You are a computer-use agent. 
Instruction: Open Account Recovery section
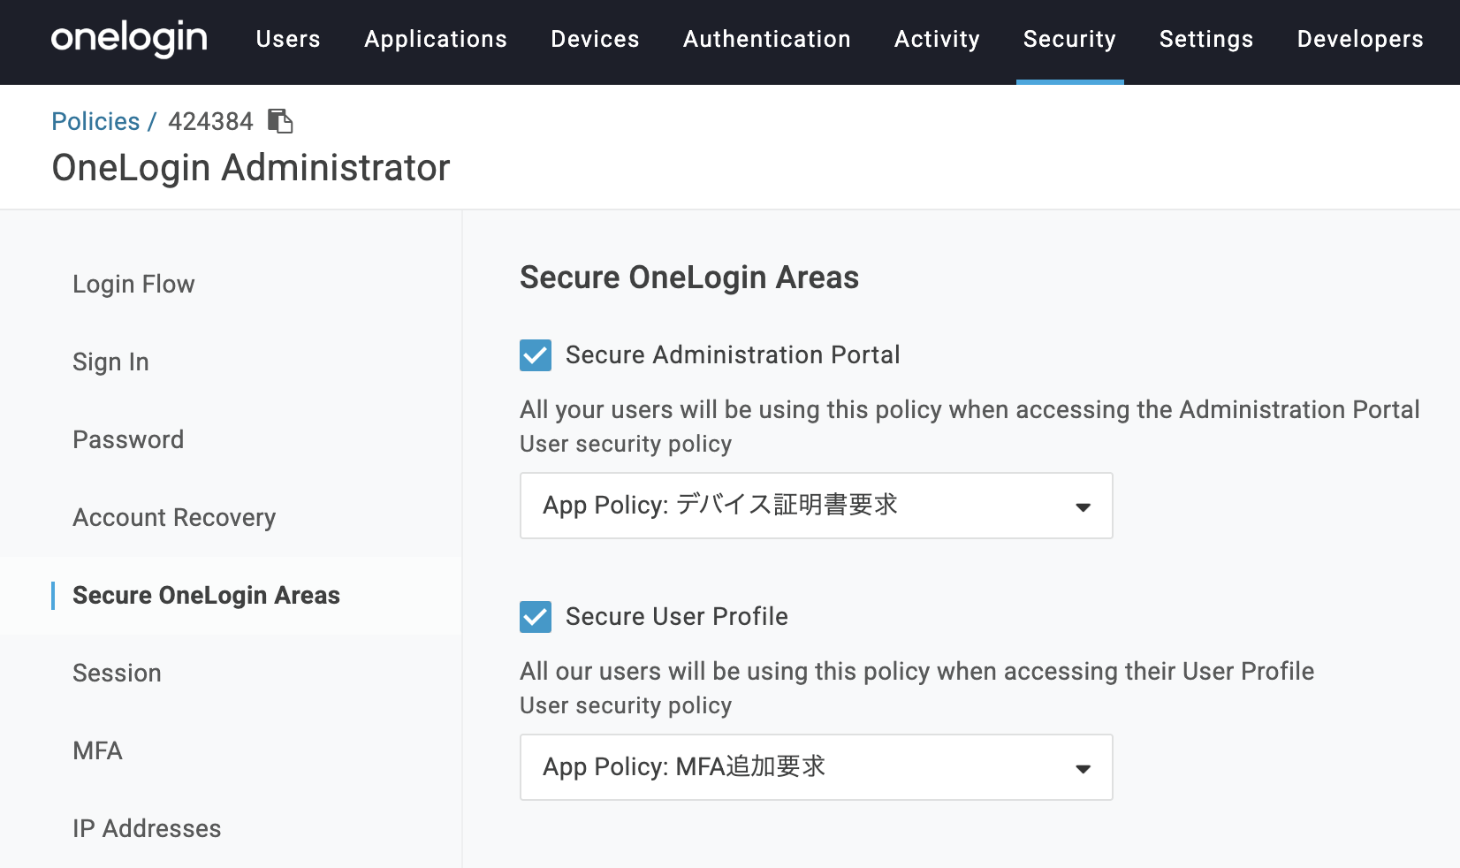pyautogui.click(x=174, y=517)
